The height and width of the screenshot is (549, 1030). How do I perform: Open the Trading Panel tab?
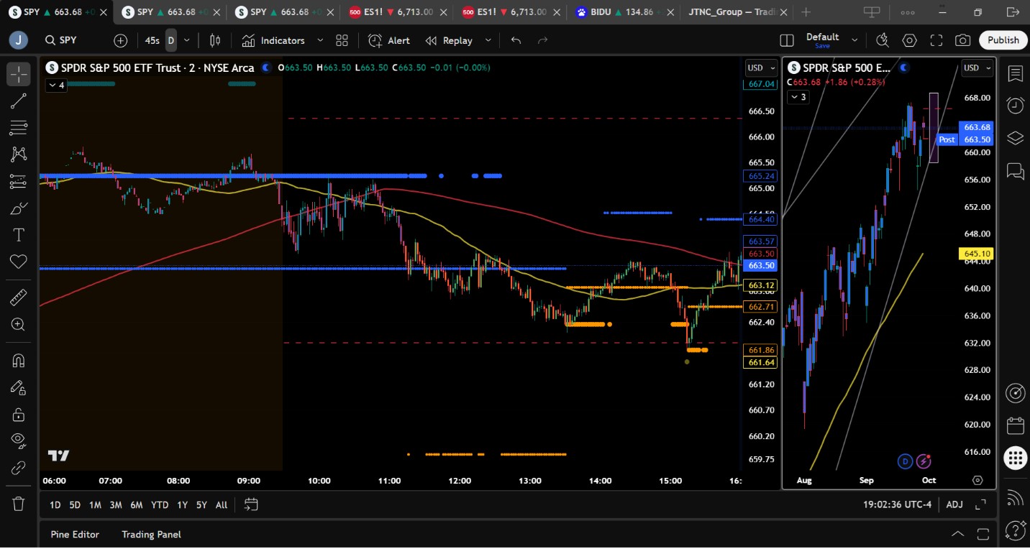151,534
